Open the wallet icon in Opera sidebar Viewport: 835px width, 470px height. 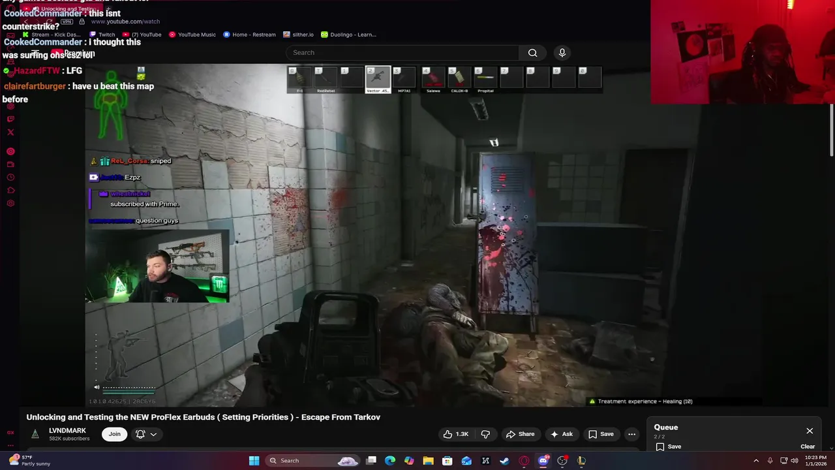10,164
